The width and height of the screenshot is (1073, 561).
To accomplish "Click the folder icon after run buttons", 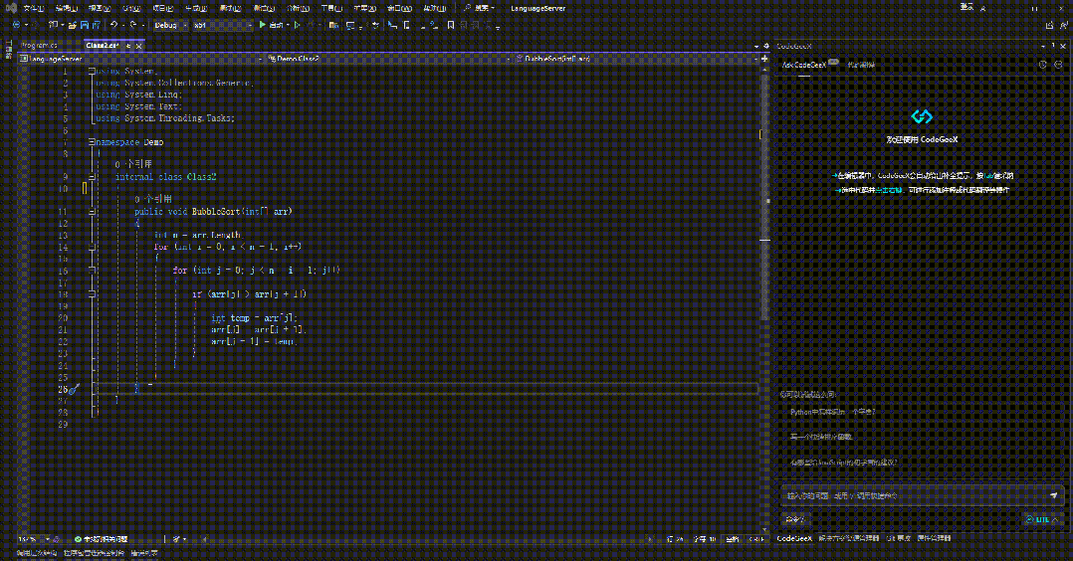I will point(333,25).
